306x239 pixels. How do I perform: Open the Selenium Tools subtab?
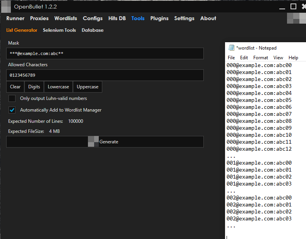[59, 30]
